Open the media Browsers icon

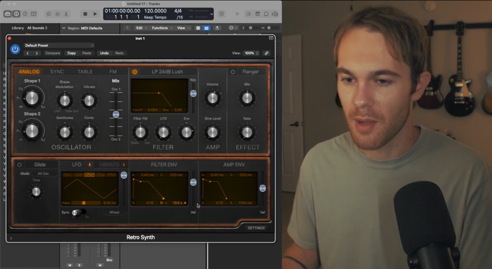[275, 14]
